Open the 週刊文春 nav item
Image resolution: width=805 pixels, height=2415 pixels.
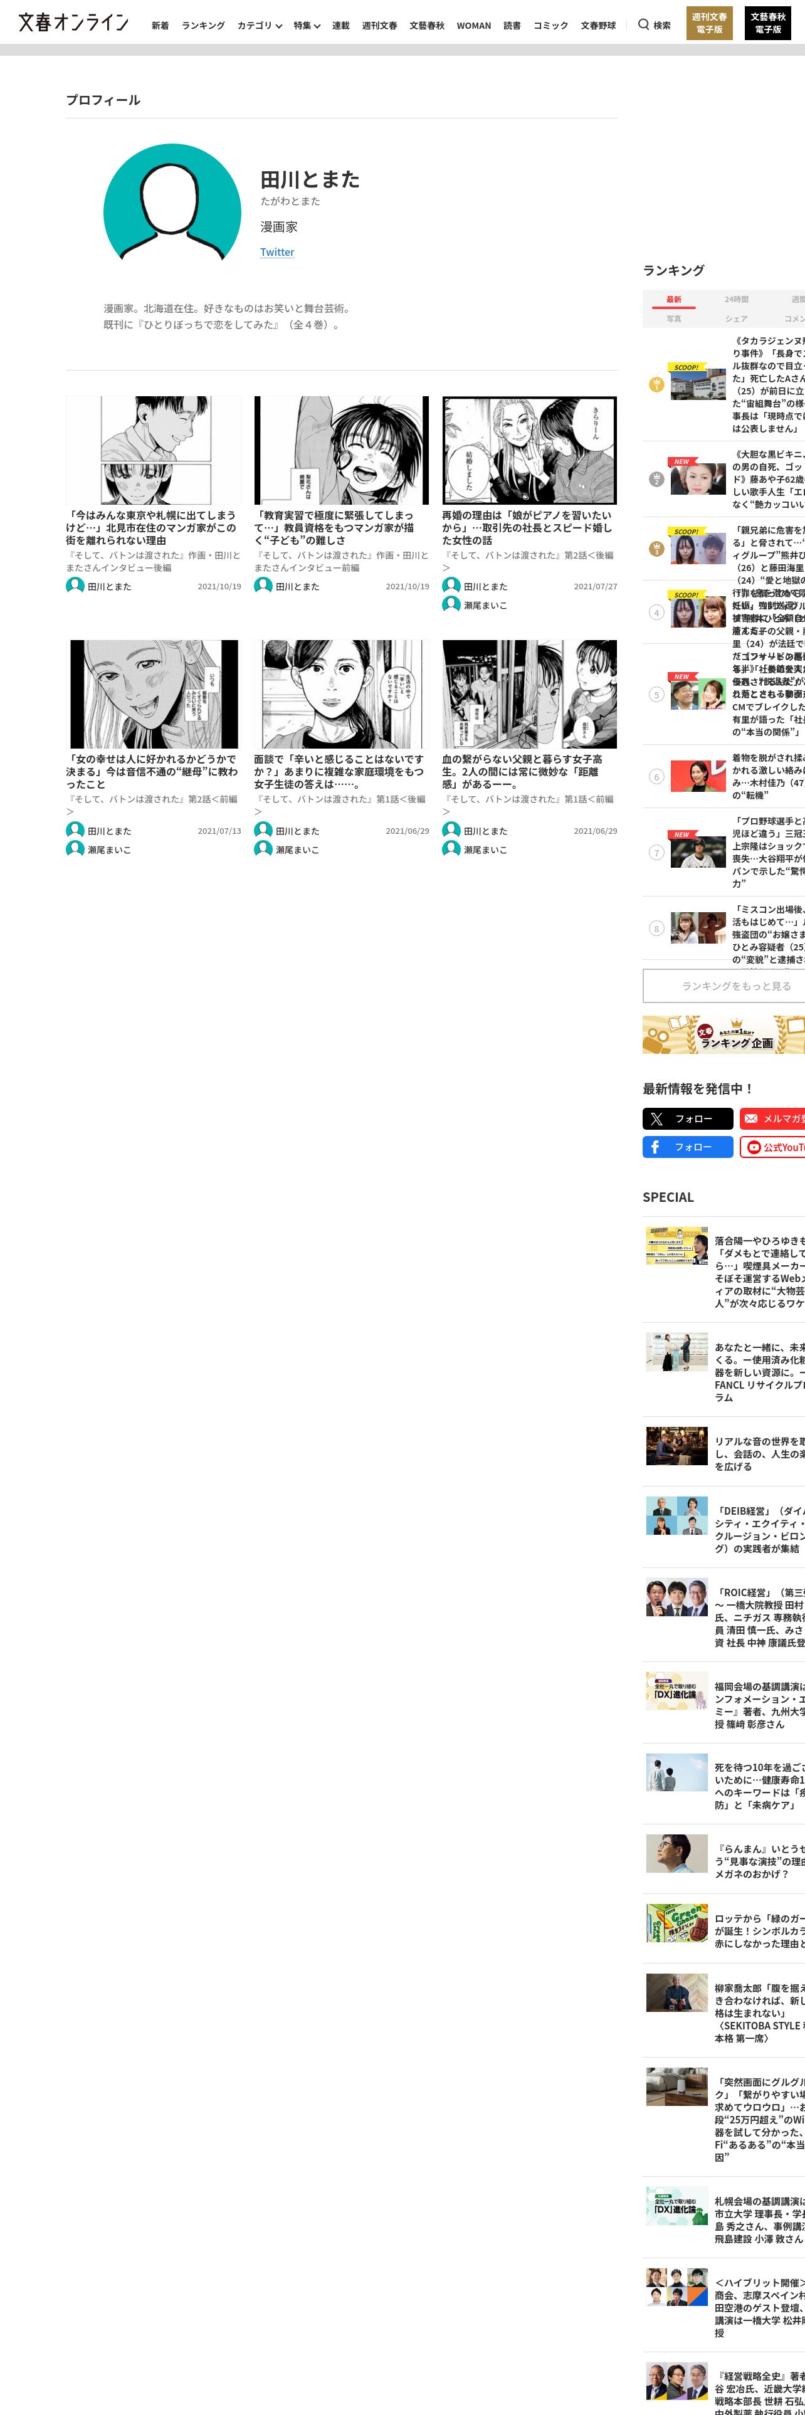pos(379,25)
